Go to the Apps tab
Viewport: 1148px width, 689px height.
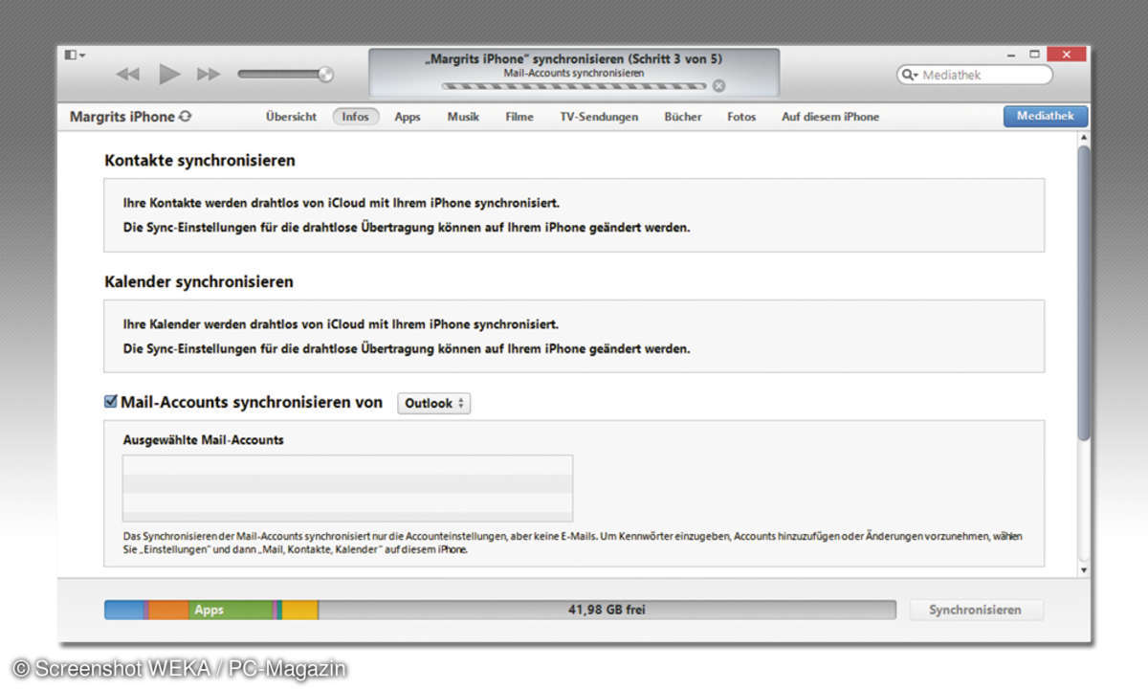tap(408, 117)
